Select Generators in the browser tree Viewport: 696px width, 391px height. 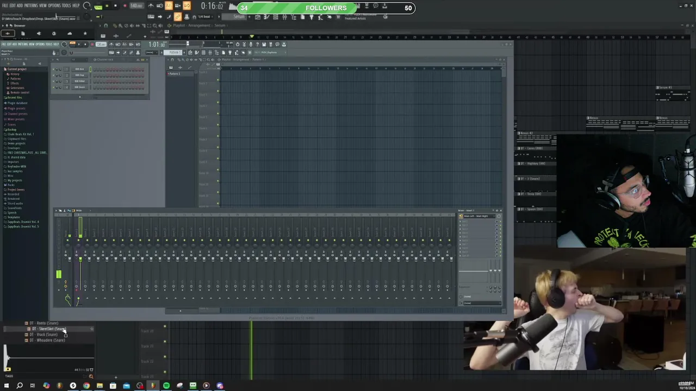[17, 88]
